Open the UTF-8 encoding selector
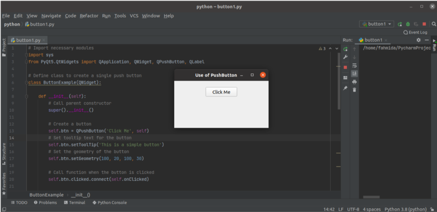Screen dimensions: 437x212 (353, 209)
